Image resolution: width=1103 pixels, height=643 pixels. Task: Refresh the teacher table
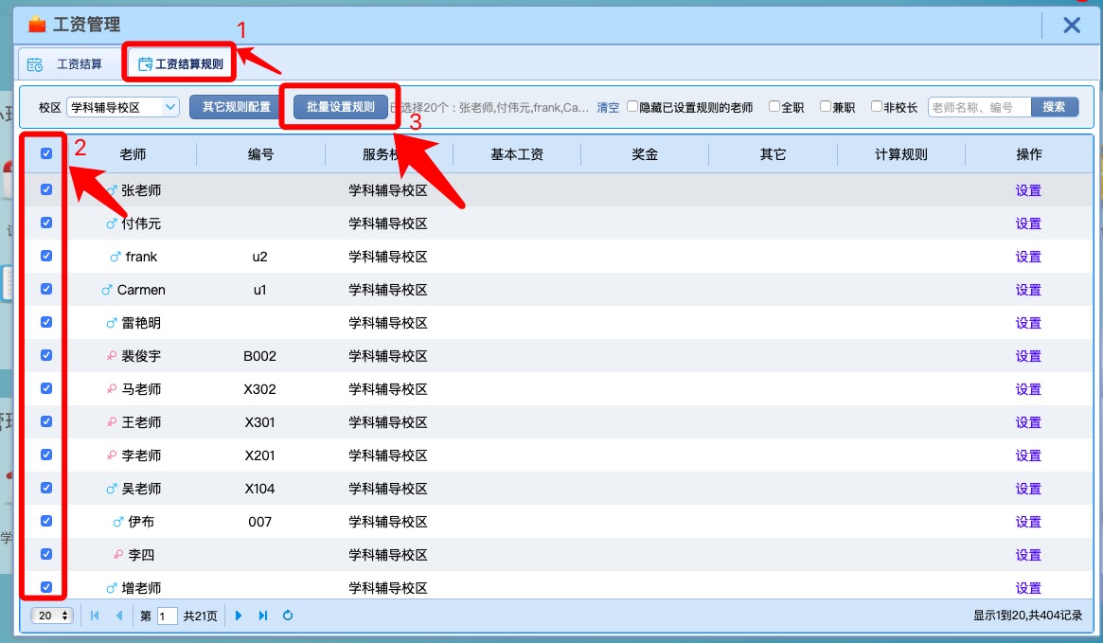pos(288,616)
